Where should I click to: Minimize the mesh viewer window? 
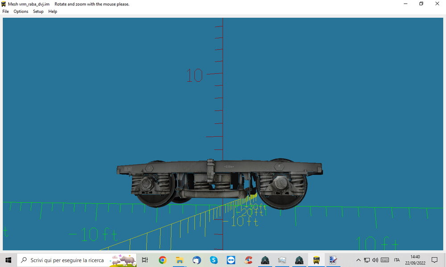tap(405, 4)
